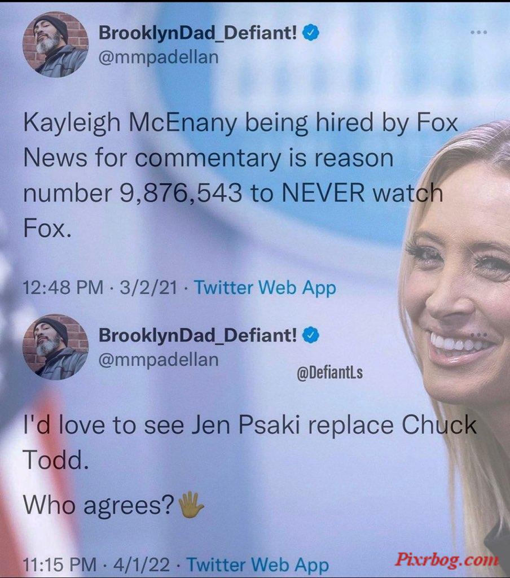Viewport: 510px width, 578px height.
Task: Click the verified badge on the first tweet
Action: click(311, 33)
